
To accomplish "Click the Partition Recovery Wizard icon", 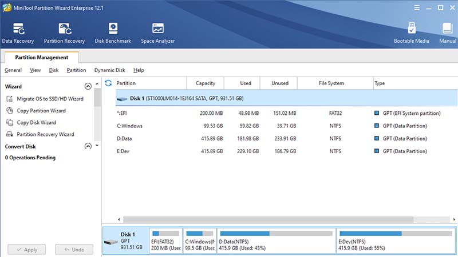I will click(x=10, y=134).
